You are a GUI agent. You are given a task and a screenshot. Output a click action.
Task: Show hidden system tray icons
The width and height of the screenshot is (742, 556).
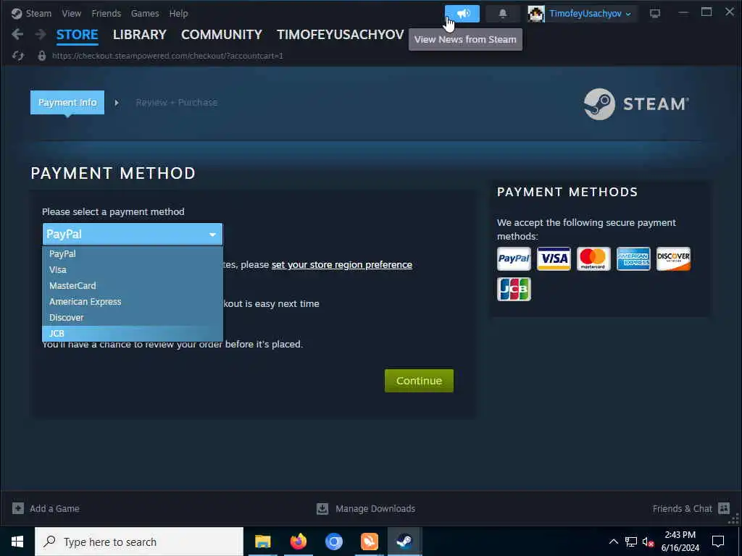(x=613, y=542)
